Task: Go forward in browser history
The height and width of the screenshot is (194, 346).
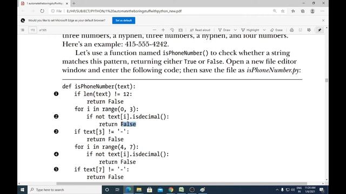Action: pos(32,11)
